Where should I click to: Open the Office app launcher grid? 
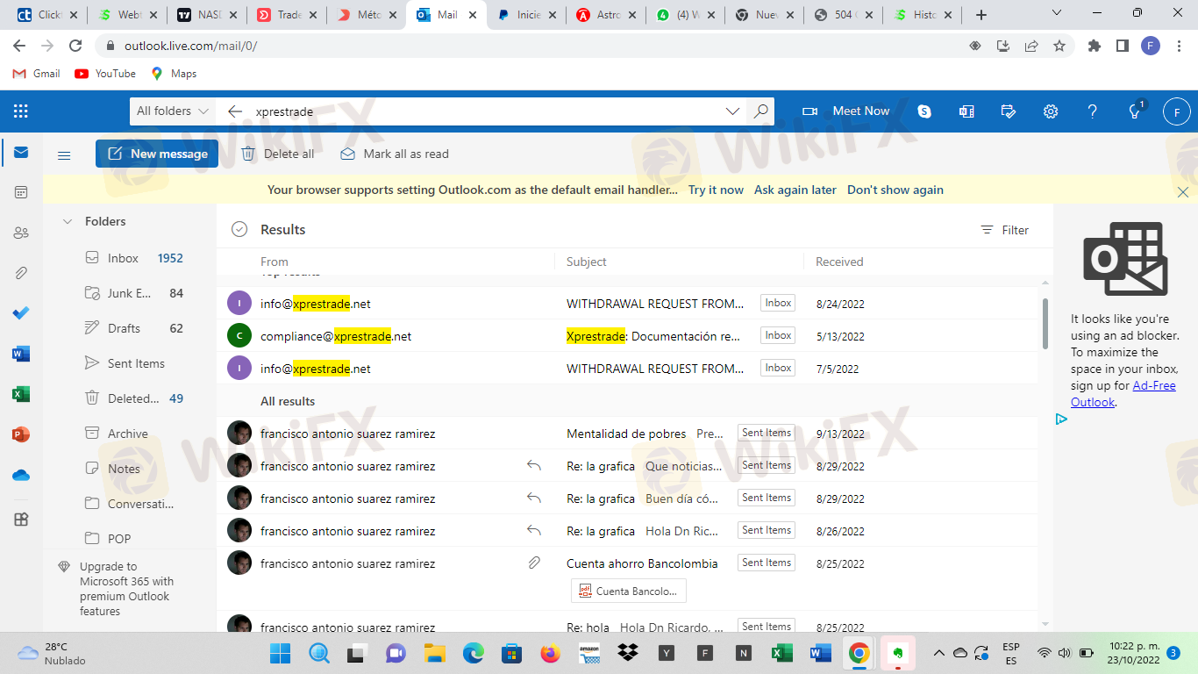21,111
